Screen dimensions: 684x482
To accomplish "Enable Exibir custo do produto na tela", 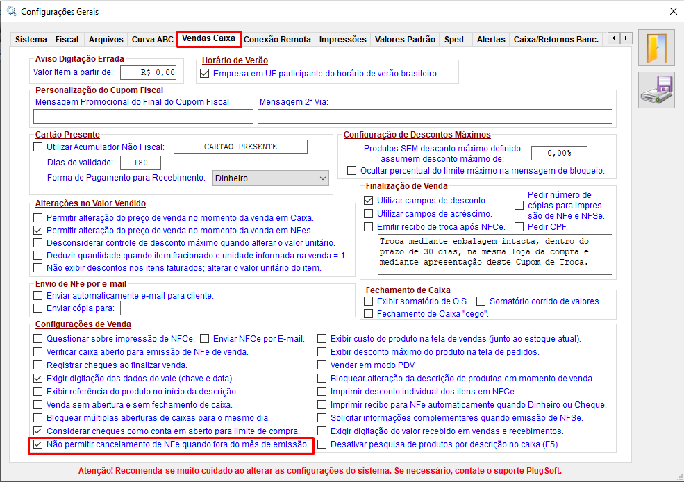I will tap(322, 338).
